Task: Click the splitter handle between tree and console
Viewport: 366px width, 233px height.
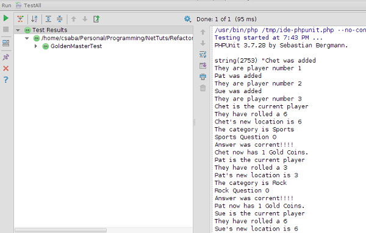Action: coord(195,122)
